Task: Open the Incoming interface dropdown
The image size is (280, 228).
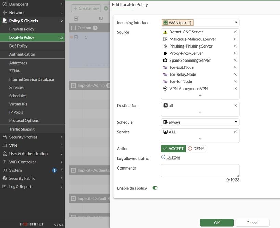Action: coord(200,23)
